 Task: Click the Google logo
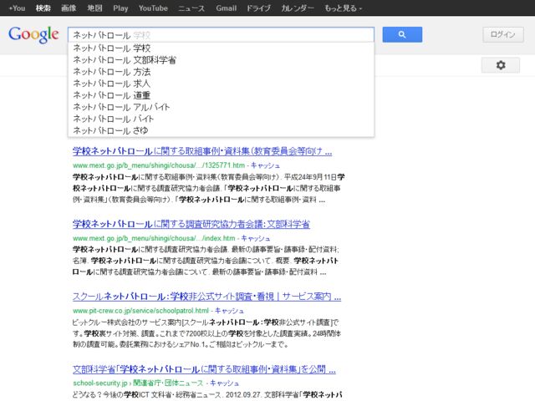click(33, 34)
